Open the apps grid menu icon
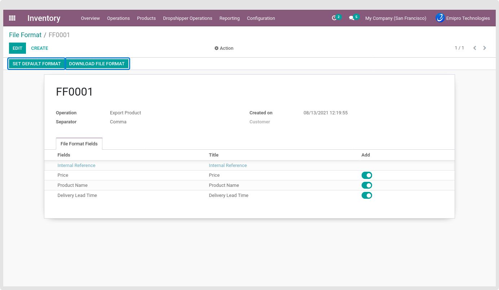The width and height of the screenshot is (499, 290). [12, 18]
